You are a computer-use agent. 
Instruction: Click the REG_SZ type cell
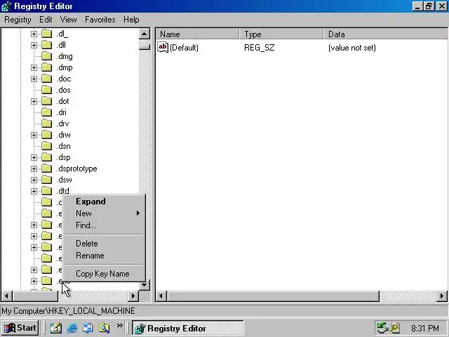[x=260, y=48]
